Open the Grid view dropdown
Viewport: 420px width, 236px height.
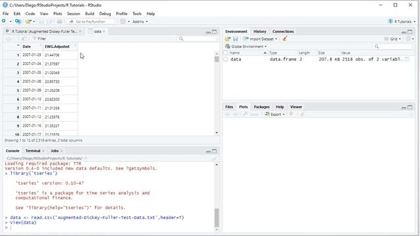(392, 39)
